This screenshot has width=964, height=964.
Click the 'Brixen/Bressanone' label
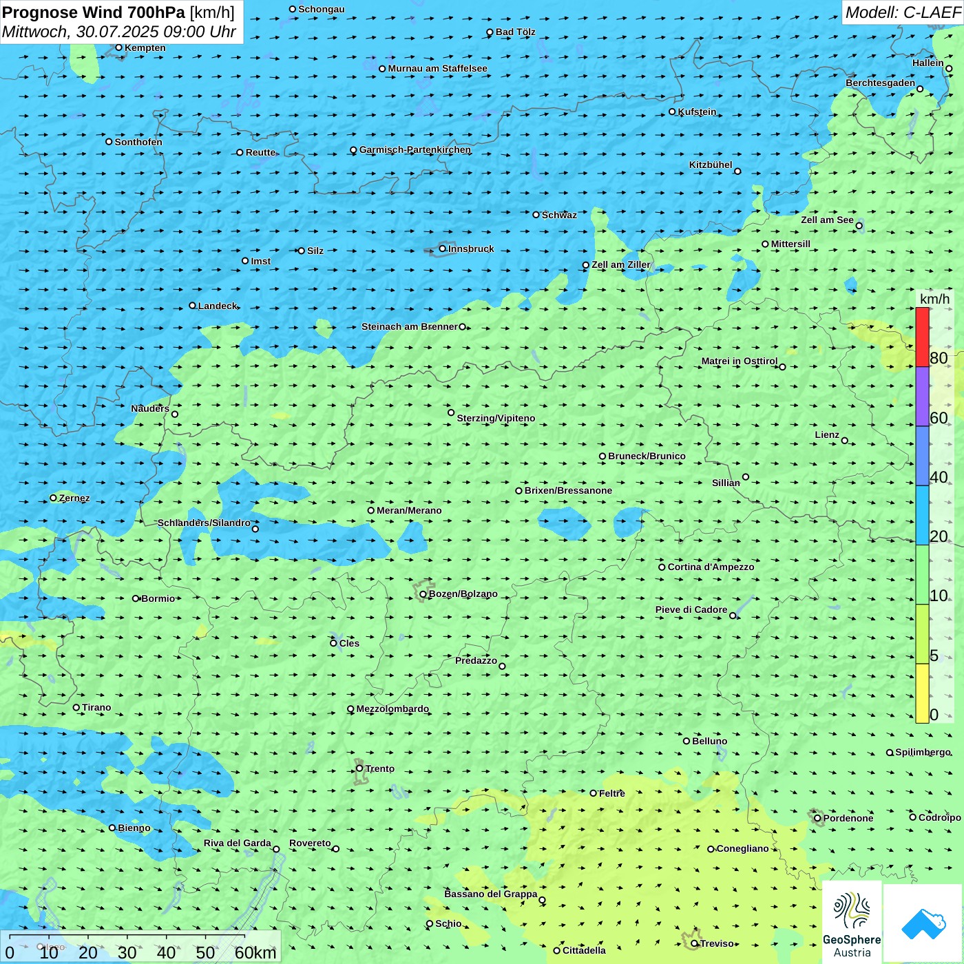[568, 490]
